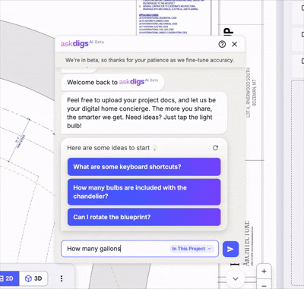
Task: Click the blueprint notes thumbnail at top
Action: coord(174,17)
